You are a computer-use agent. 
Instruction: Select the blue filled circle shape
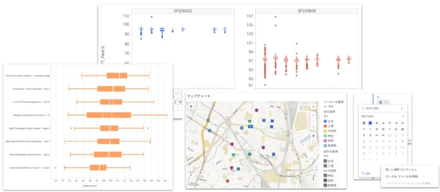370,123
